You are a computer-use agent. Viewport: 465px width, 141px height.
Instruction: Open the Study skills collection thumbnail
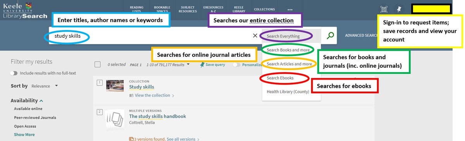[115, 85]
